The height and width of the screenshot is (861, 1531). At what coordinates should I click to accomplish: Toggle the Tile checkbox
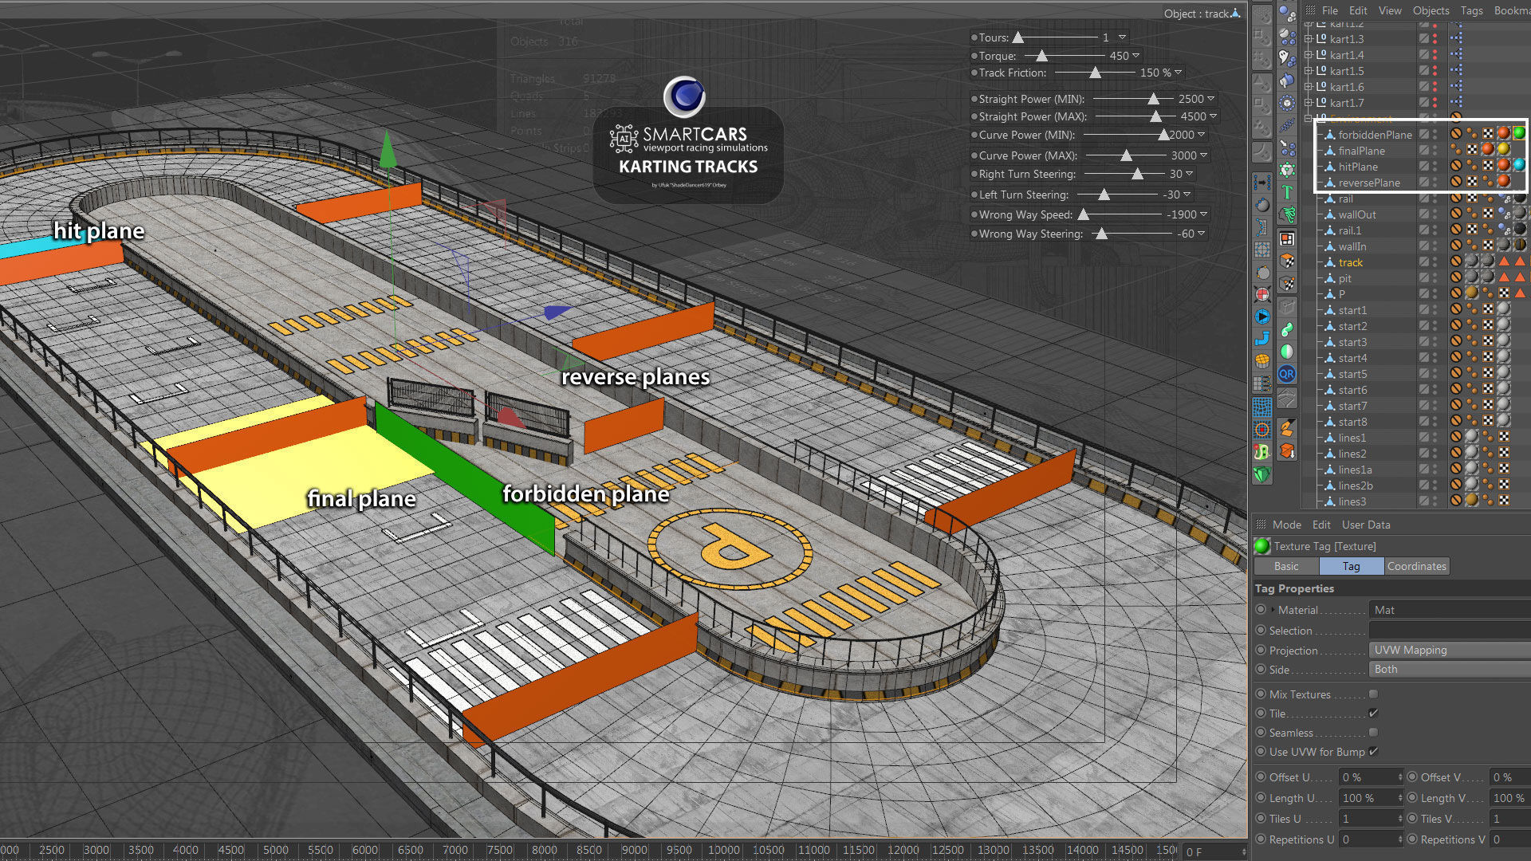(1373, 714)
